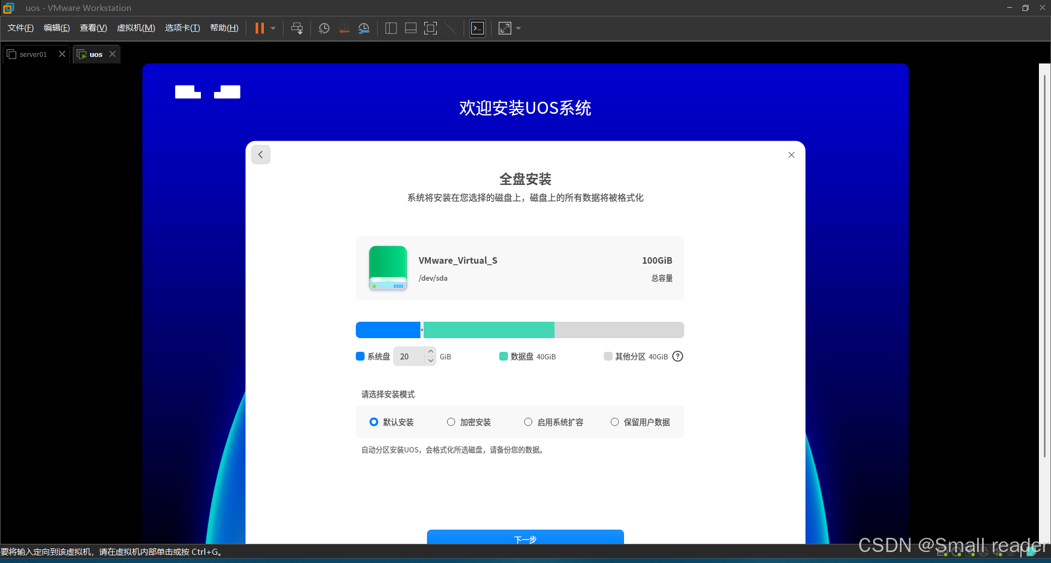Viewport: 1051px width, 563px height.
Task: Click the green 数据盘 legend swatch
Action: 504,356
